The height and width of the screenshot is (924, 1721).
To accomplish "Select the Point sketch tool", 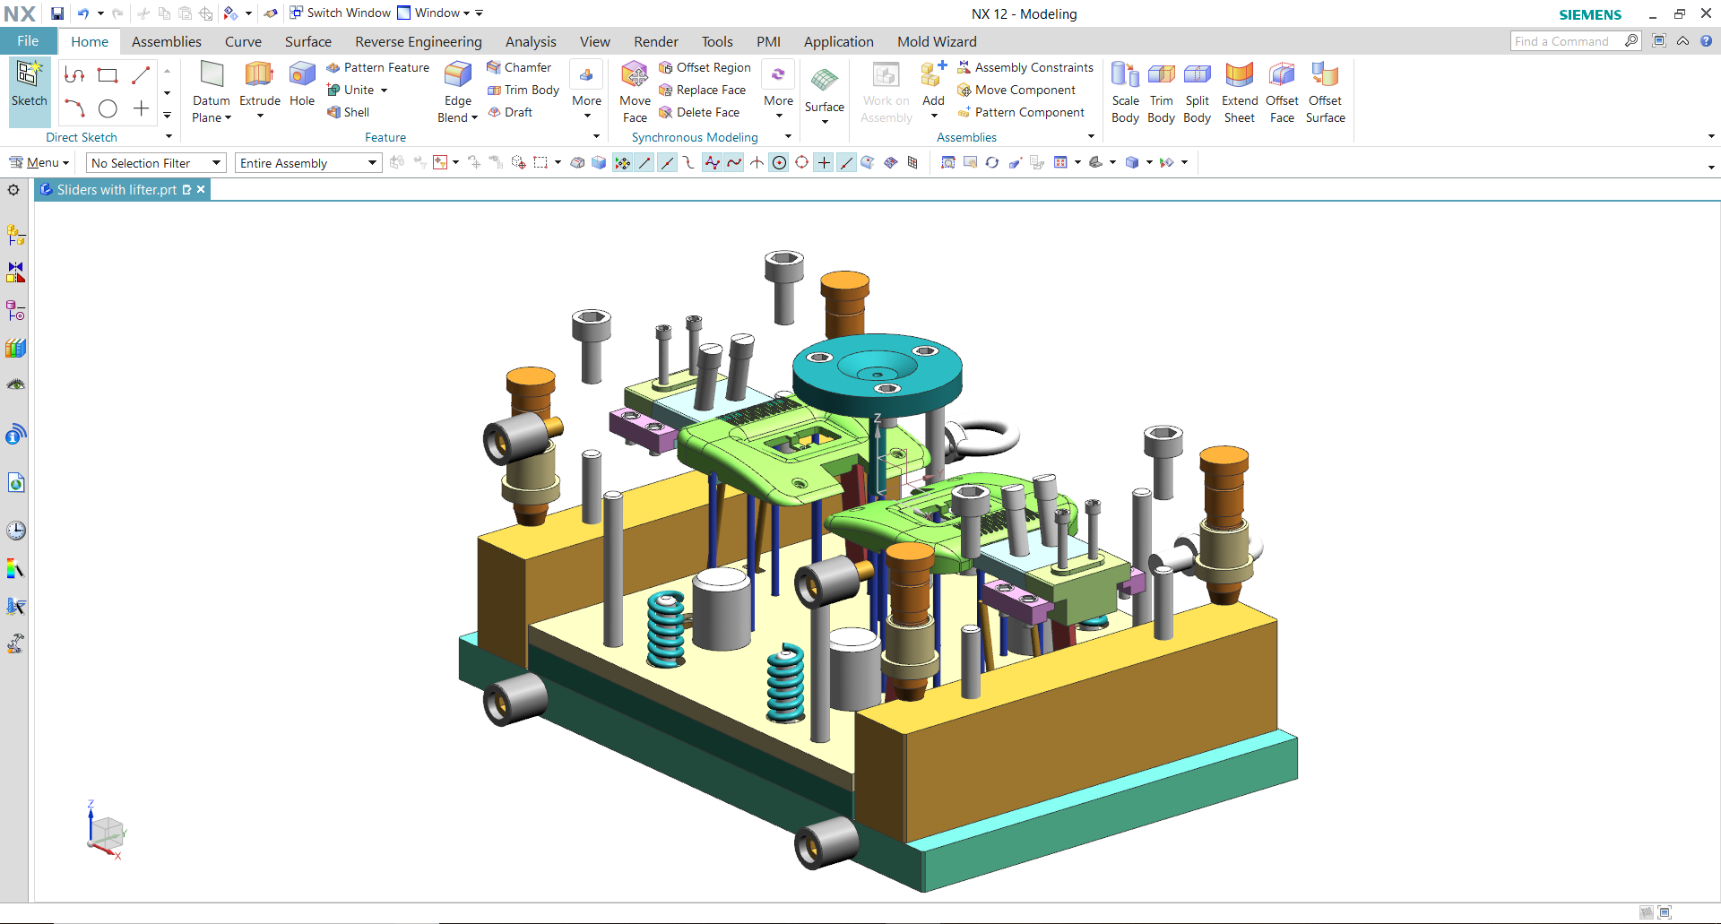I will tap(141, 108).
